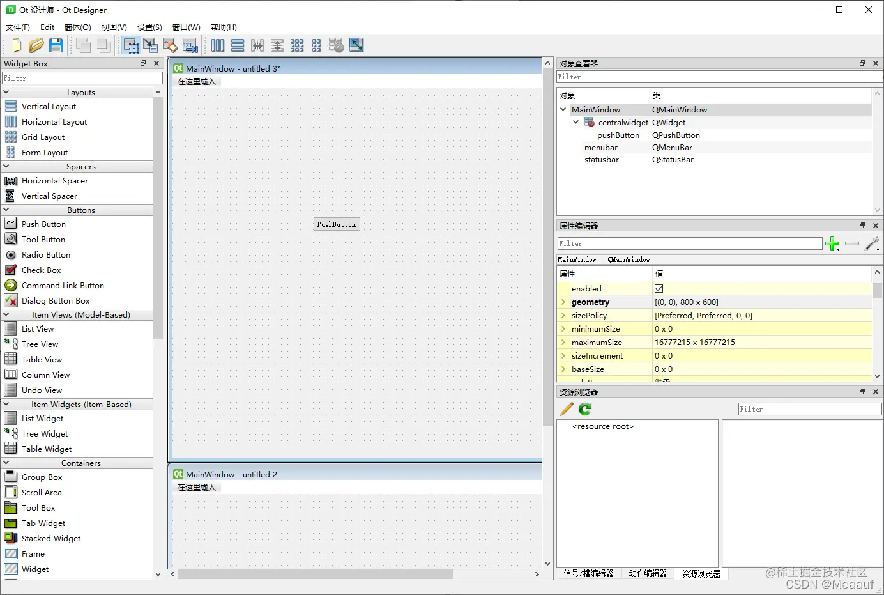This screenshot has height=595, width=884.
Task: Collapse the MainWindow tree node
Action: pyautogui.click(x=563, y=109)
